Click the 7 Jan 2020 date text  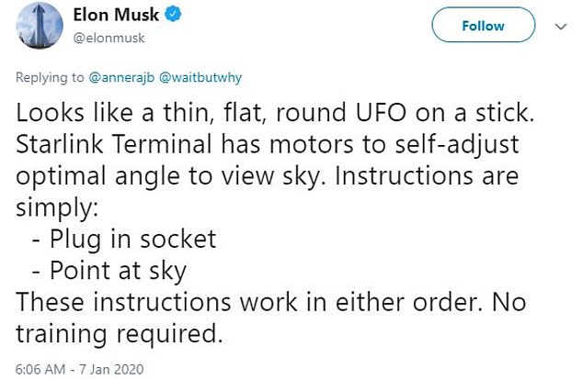[x=111, y=369]
